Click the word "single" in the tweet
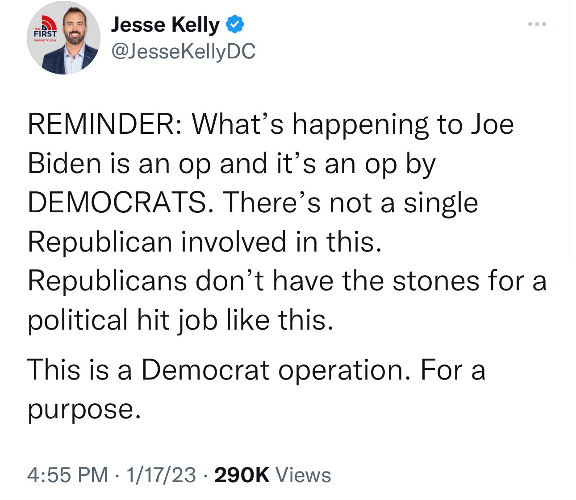Image resolution: width=576 pixels, height=500 pixels. tap(441, 203)
